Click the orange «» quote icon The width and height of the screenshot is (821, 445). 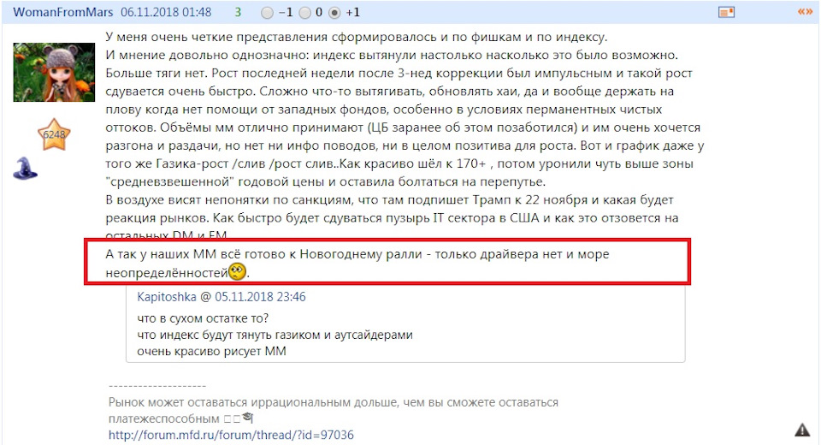point(805,11)
